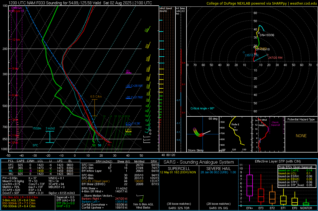
Task: Click the SARS: 32% TOR text
Action: tap(179, 208)
